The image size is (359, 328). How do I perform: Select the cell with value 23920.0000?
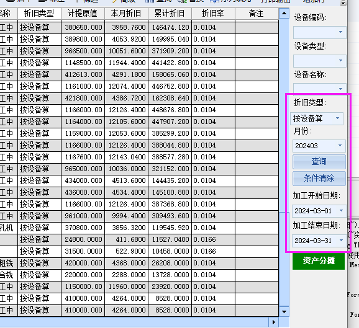point(170,286)
